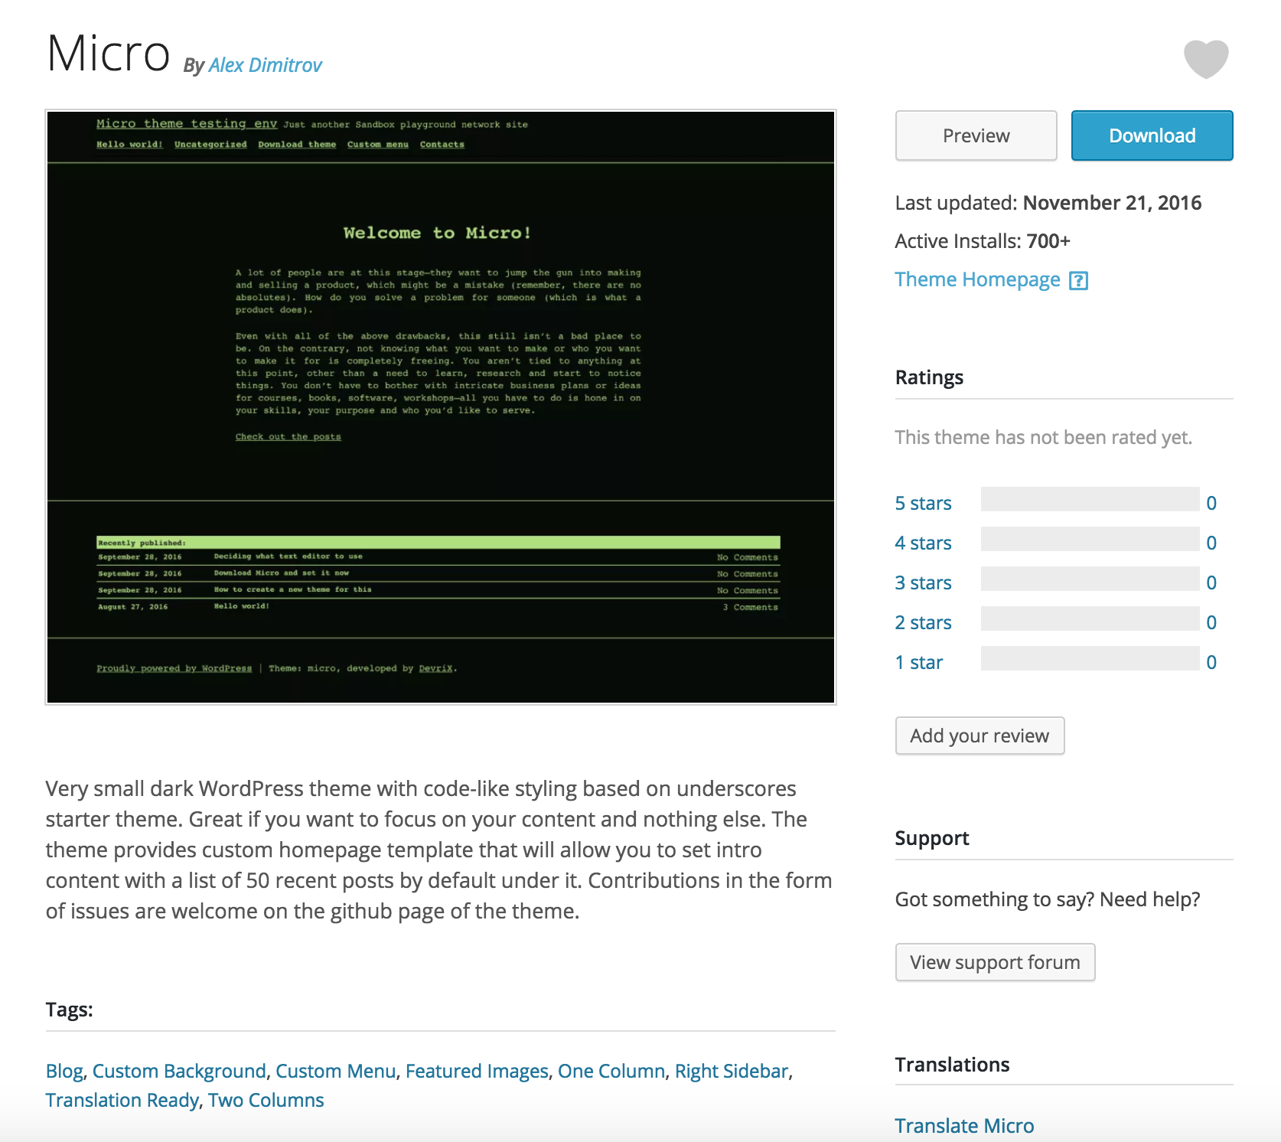Show 2 stars reviews
The height and width of the screenshot is (1142, 1281).
923,622
